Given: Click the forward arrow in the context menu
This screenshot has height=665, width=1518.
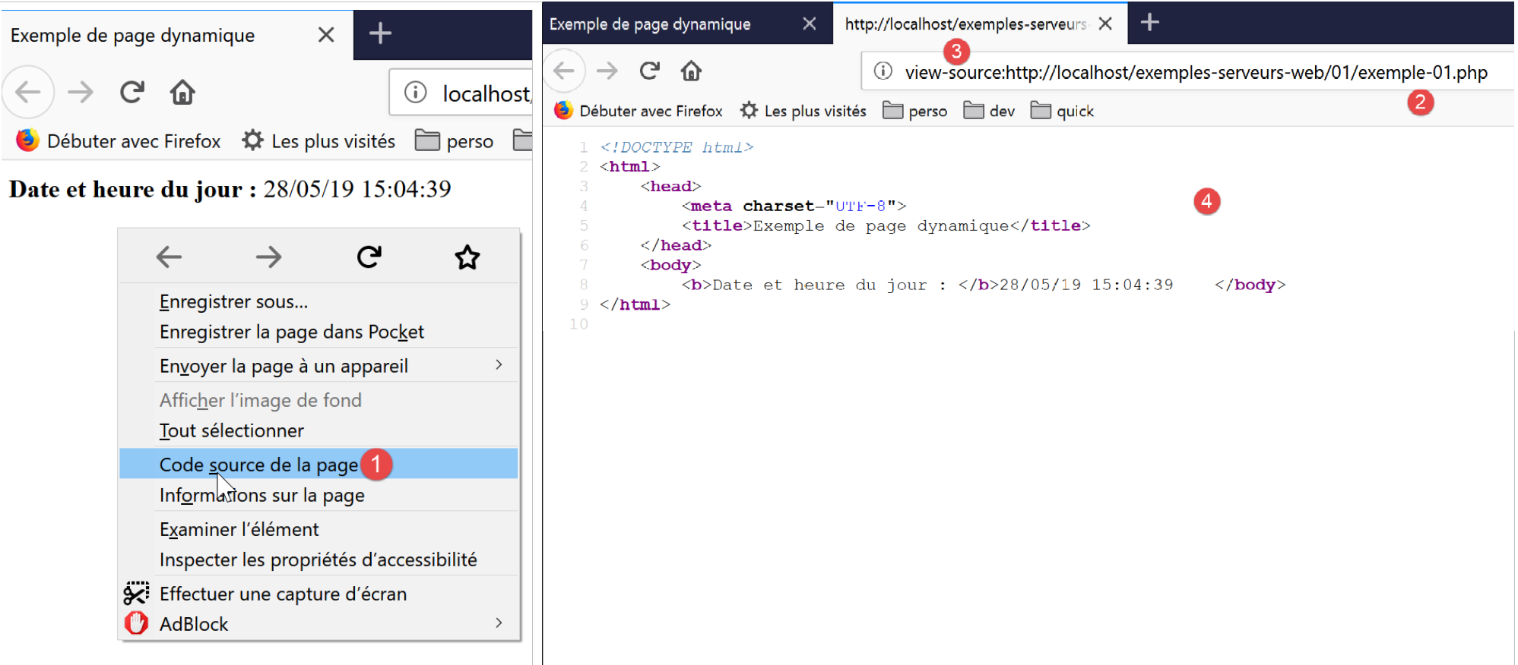Looking at the screenshot, I should 268,257.
